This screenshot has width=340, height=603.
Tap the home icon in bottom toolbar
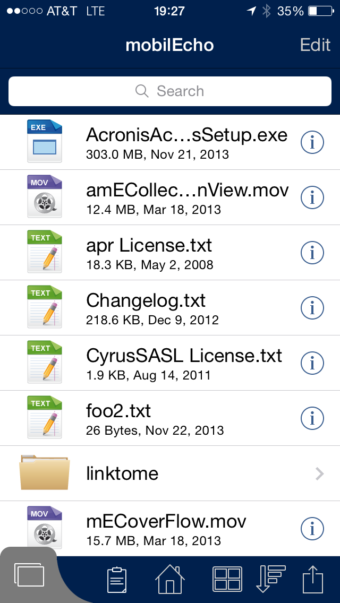click(170, 579)
